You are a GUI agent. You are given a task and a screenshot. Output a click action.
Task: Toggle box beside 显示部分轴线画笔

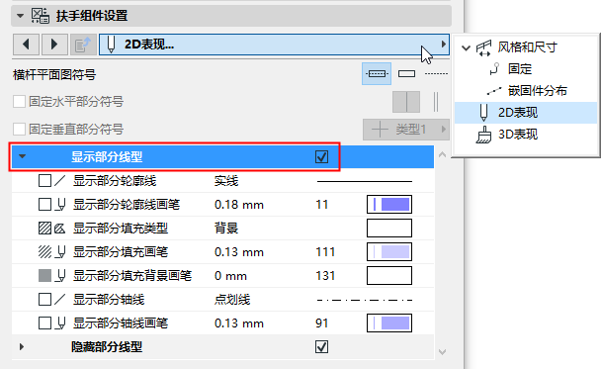(x=44, y=323)
